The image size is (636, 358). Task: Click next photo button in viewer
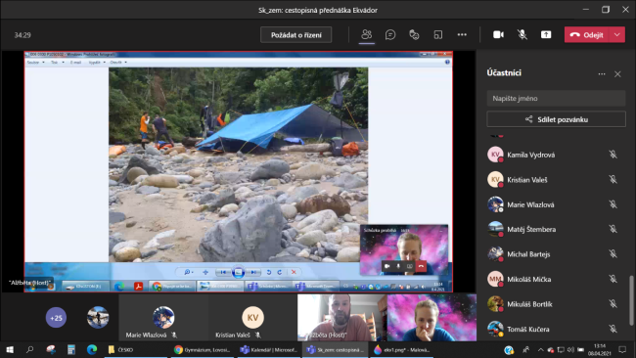[253, 272]
